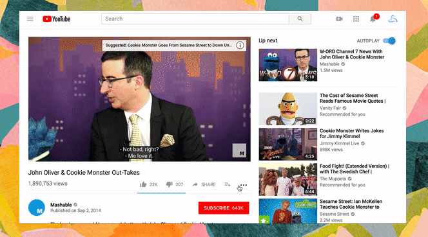428x237 pixels.
Task: Click title W-ORD Channel 7 News With John Oliver
Action: pyautogui.click(x=352, y=54)
